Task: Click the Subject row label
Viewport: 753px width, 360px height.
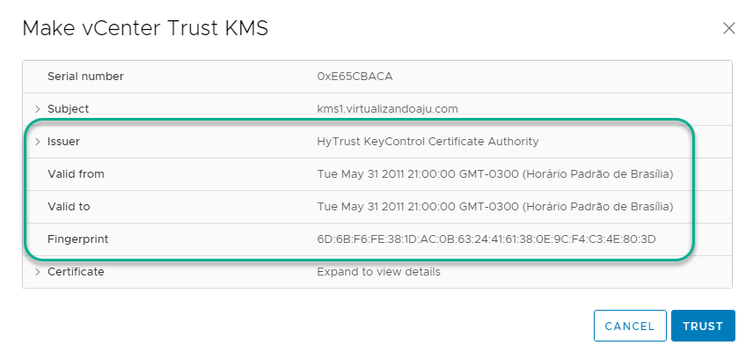Action: (68, 109)
